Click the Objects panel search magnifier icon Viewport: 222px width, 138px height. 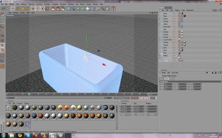[213, 10]
